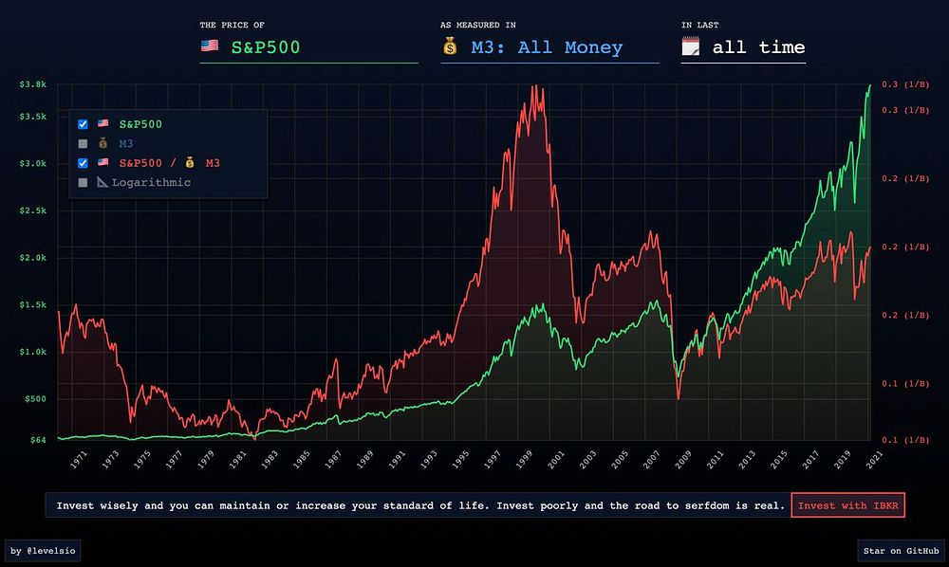This screenshot has width=949, height=567.
Task: Click the "AS MEASURED IN" heading text
Action: pos(478,25)
